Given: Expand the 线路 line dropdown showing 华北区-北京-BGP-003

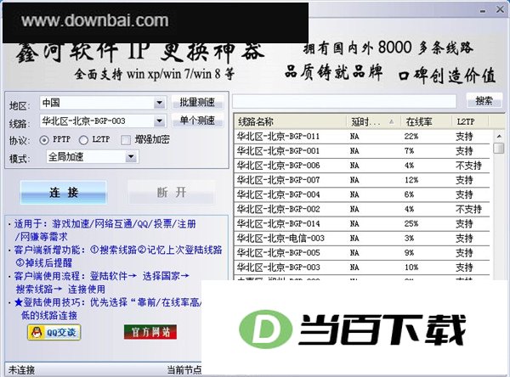Looking at the screenshot, I should click(160, 121).
